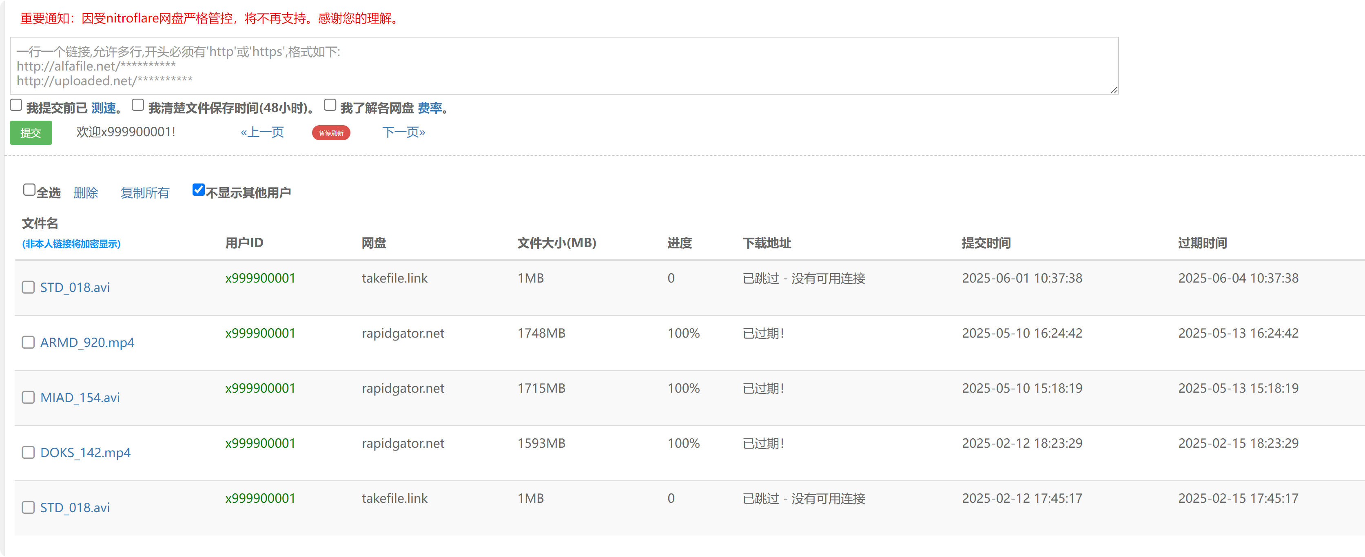Click user ID x999900001 in ARMD_920.mp4 row
Image resolution: width=1365 pixels, height=557 pixels.
[x=260, y=333]
